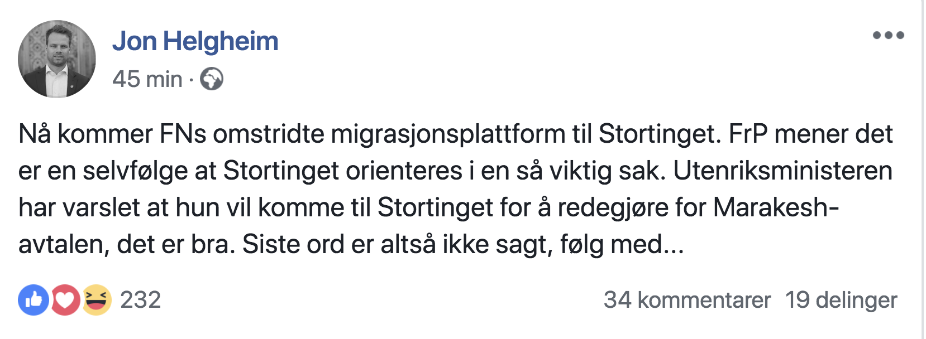The width and height of the screenshot is (926, 339).
Task: Click the blue thumbs-up Like reaction icon
Action: [34, 300]
